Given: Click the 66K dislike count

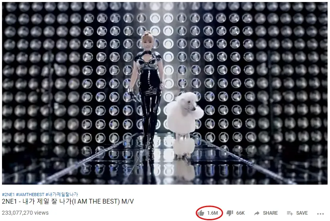Looking at the screenshot, I should pyautogui.click(x=240, y=213).
